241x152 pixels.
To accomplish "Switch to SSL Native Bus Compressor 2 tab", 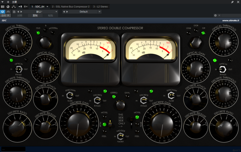I will pos(71,7).
